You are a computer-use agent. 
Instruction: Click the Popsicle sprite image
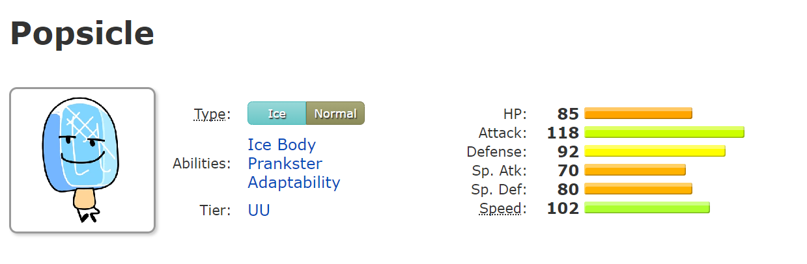[x=82, y=160]
